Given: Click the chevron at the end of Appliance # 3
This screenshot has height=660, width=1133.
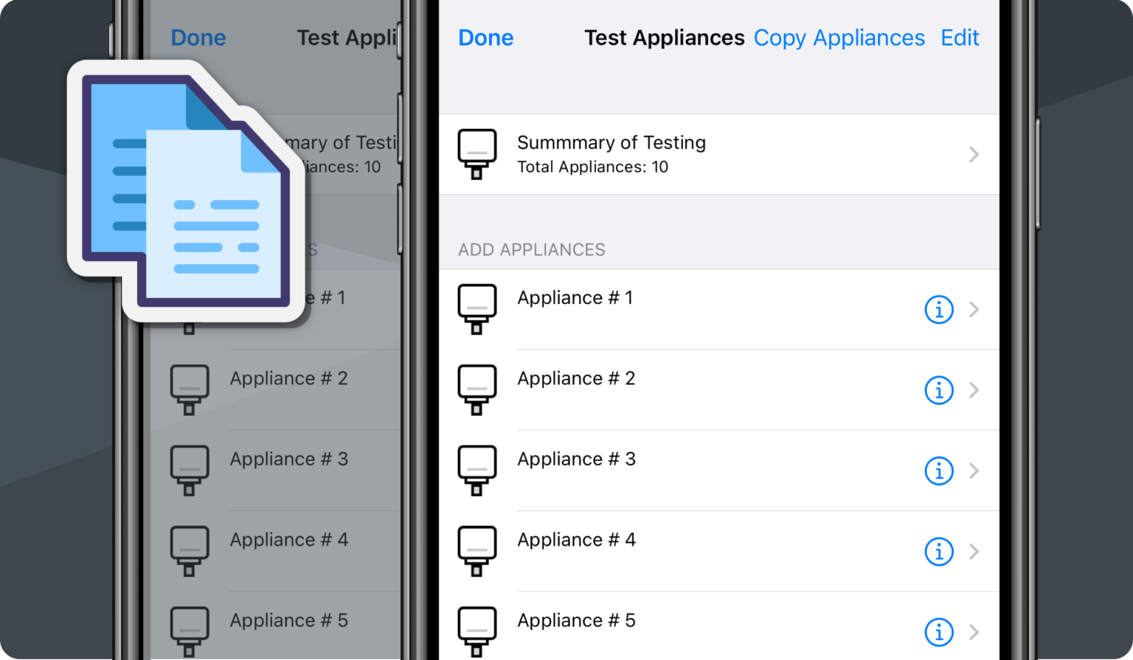Looking at the screenshot, I should click(x=974, y=470).
